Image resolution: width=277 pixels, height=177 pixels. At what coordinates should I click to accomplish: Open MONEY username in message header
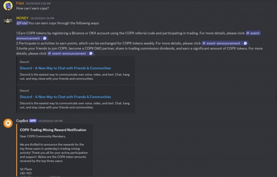click(x=22, y=18)
